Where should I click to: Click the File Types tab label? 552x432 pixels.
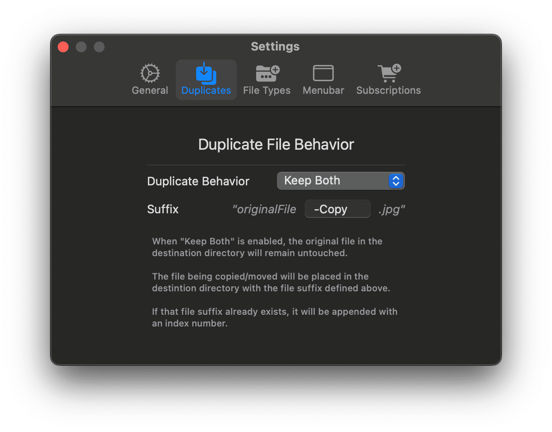coord(267,90)
